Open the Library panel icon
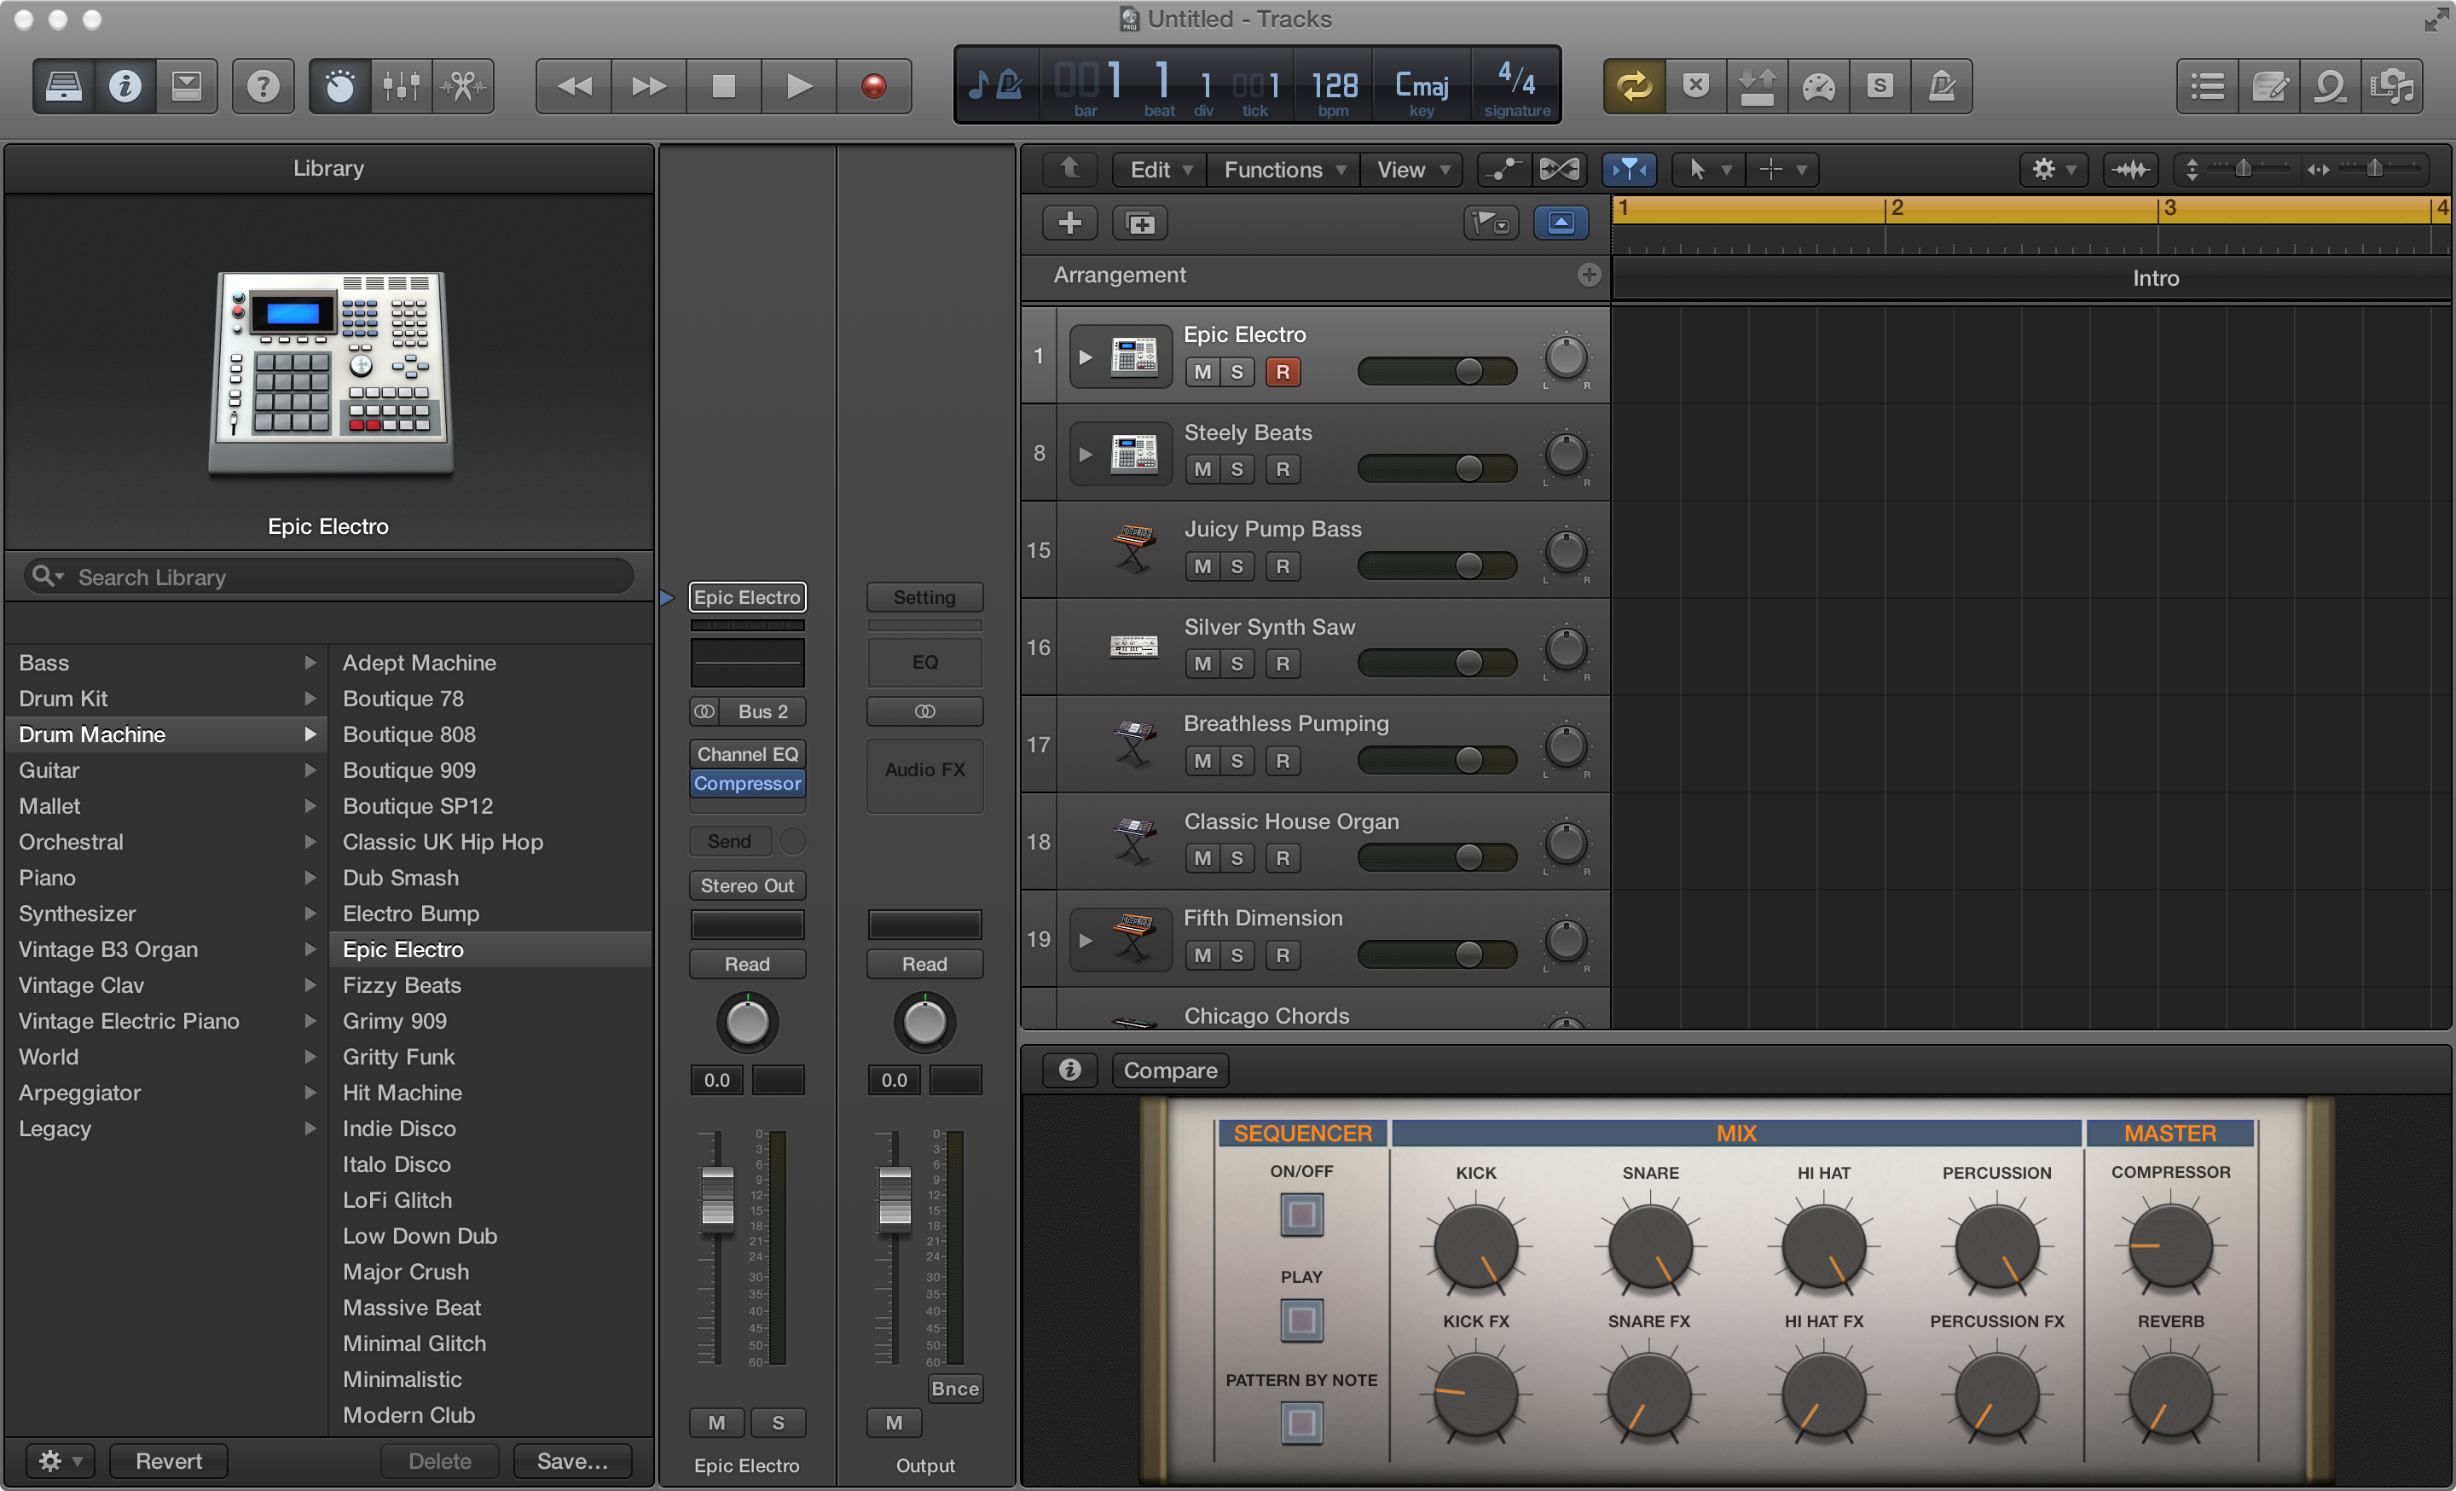2456x1491 pixels. (x=64, y=87)
